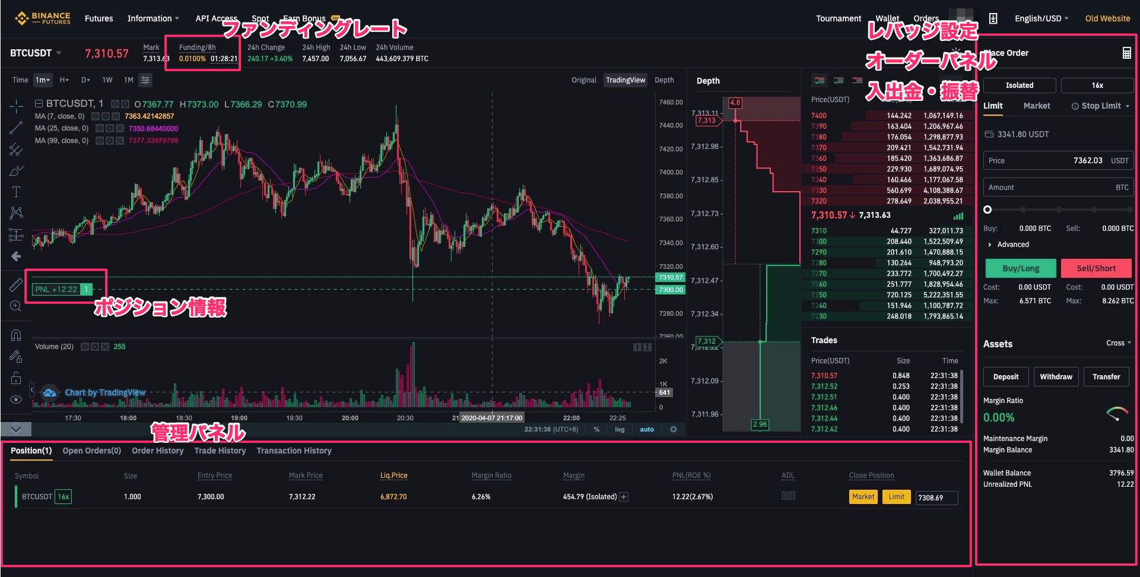Activate the magnet mode icon
Image resolution: width=1140 pixels, height=577 pixels.
coord(16,335)
